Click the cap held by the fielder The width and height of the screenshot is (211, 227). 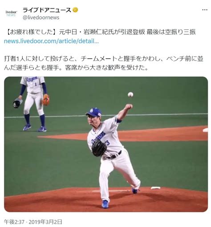pyautogui.click(x=18, y=103)
